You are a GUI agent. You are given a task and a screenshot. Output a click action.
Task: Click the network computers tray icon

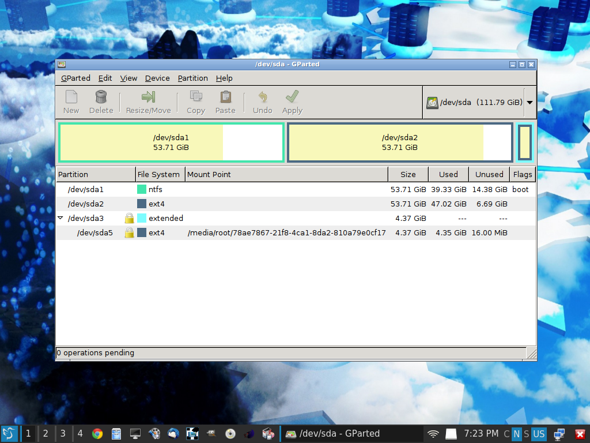[x=559, y=434]
